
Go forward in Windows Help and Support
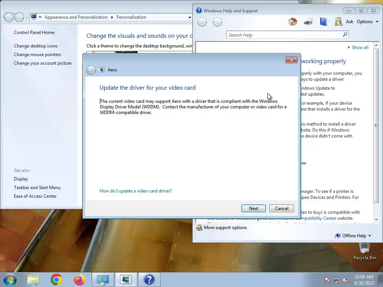(x=217, y=22)
